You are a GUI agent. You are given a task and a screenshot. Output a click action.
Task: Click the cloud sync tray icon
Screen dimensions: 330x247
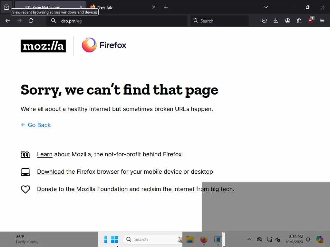(x=259, y=239)
